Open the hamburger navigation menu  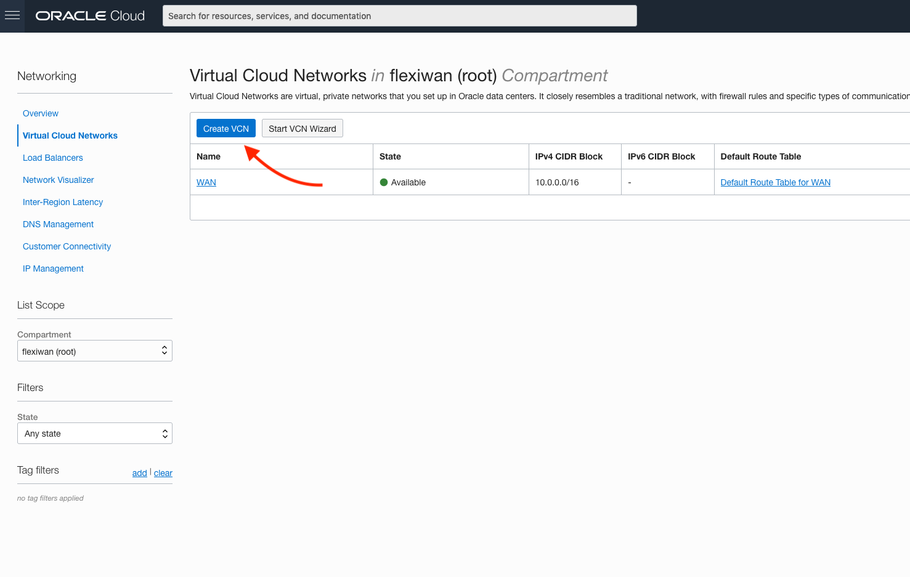point(12,16)
